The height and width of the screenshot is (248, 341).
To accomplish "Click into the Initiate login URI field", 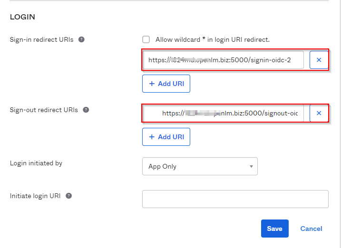I will click(235, 199).
